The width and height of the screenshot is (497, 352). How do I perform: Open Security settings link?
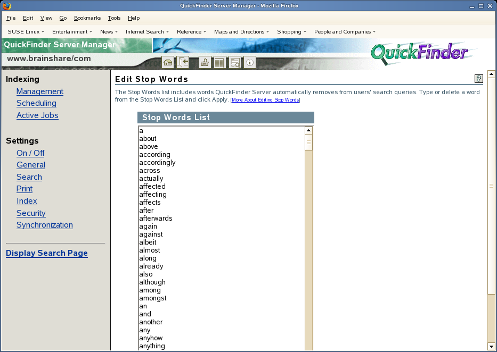tap(31, 213)
